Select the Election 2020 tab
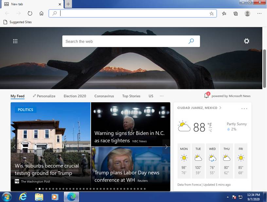The height and width of the screenshot is (202, 267). click(x=75, y=96)
